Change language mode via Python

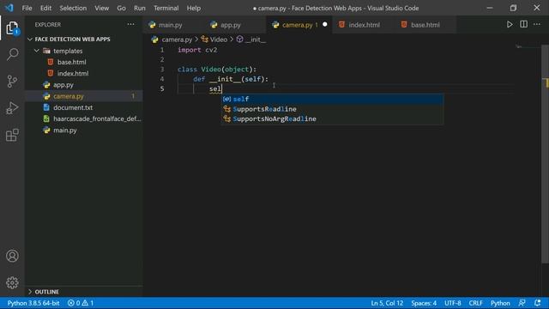tap(500, 303)
